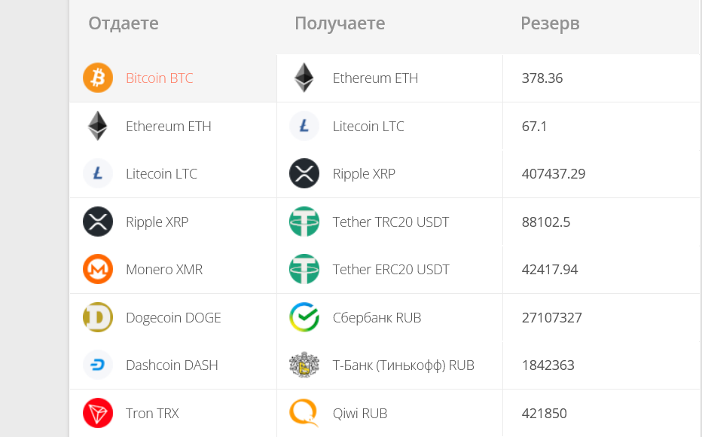This screenshot has width=702, height=437.
Task: Click the Tether TRC20 green icon
Action: point(304,222)
